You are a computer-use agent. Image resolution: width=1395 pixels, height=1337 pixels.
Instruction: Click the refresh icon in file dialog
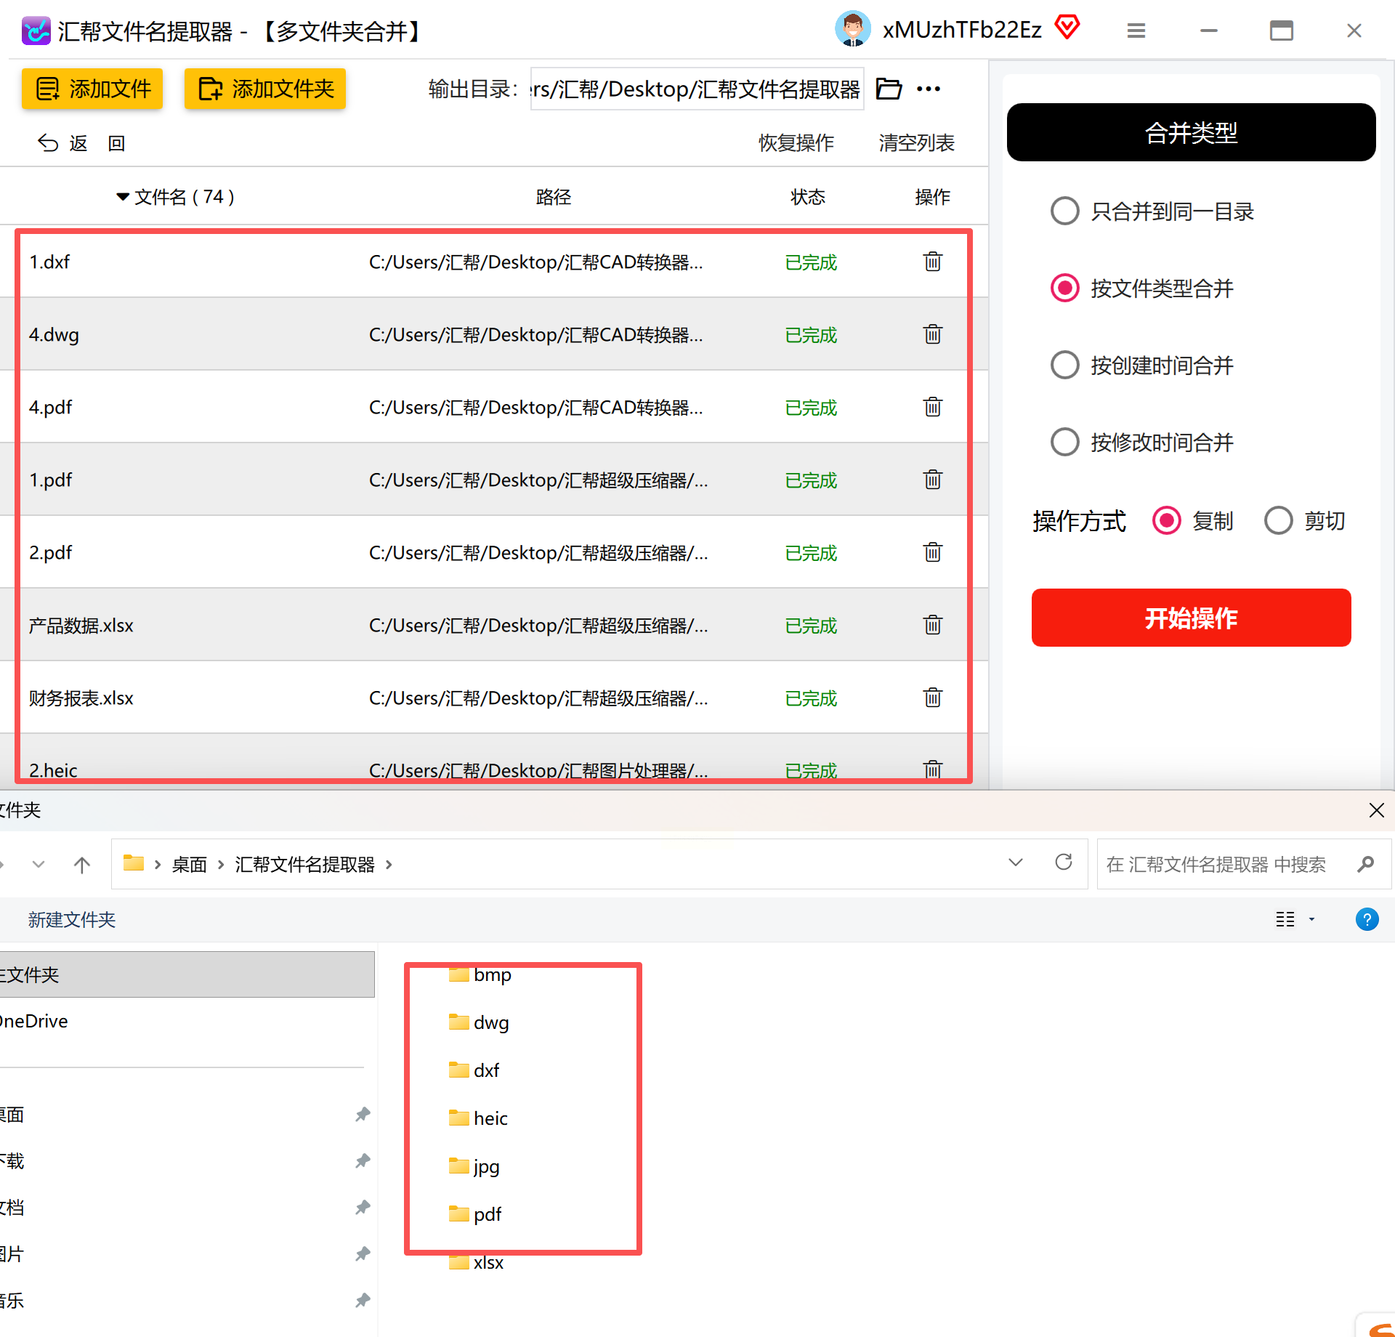point(1064,863)
